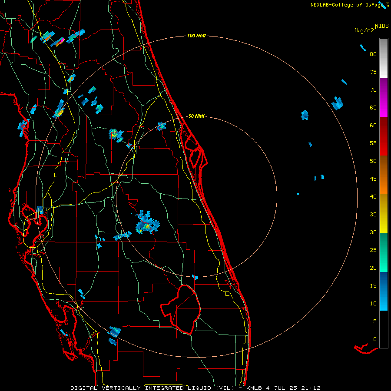Click the 75 value on VIL scale
391x391 pixels.
point(373,72)
